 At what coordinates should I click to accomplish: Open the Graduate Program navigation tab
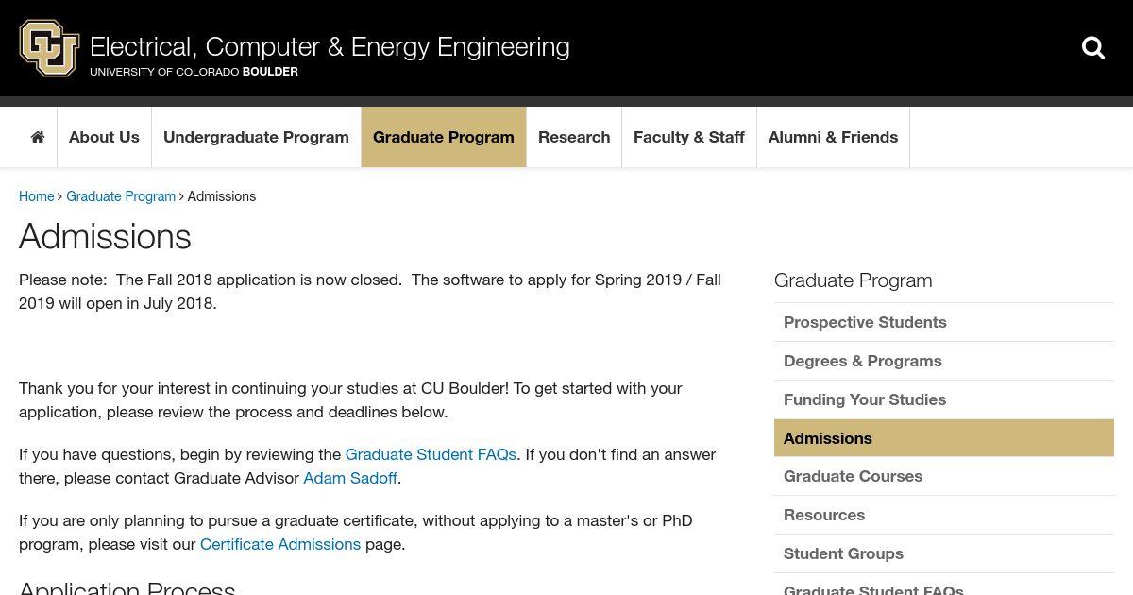coord(444,137)
